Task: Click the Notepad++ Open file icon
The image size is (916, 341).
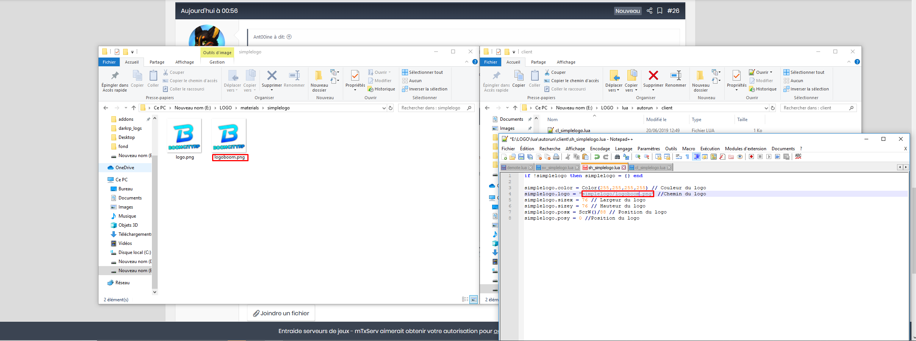Action: (513, 157)
